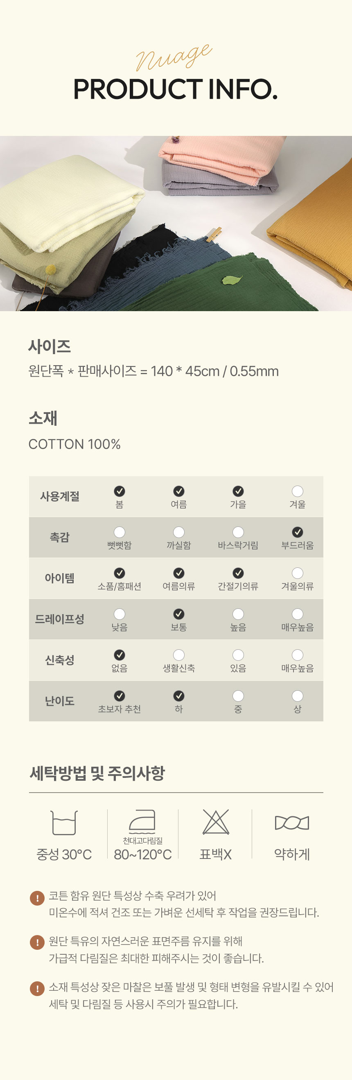Click warning icon beside 원단 특유의 text

pyautogui.click(x=37, y=943)
